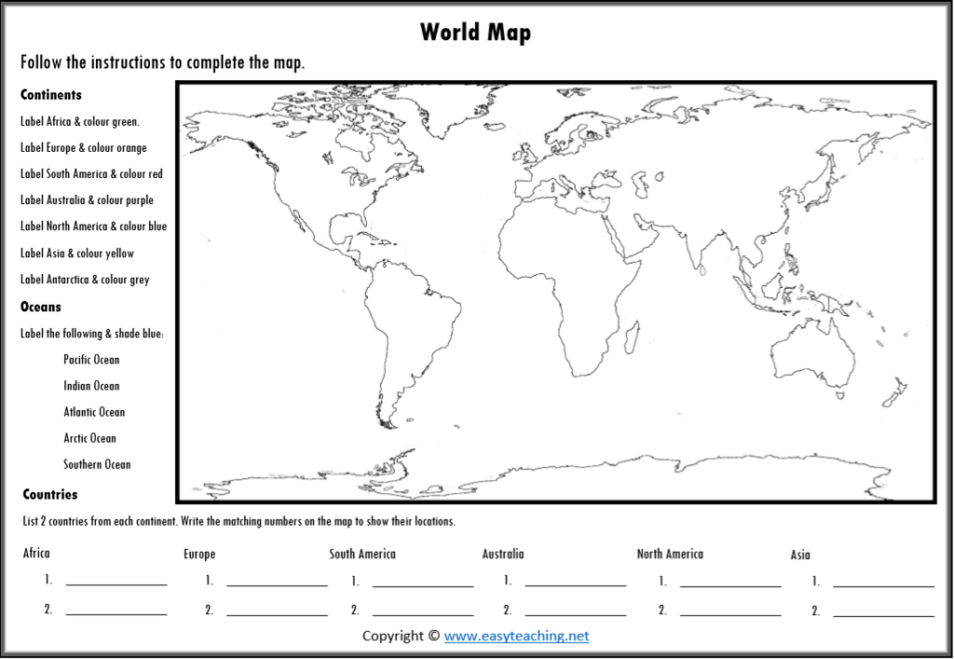Click "Arctic Ocean" in the oceans list

click(x=90, y=438)
